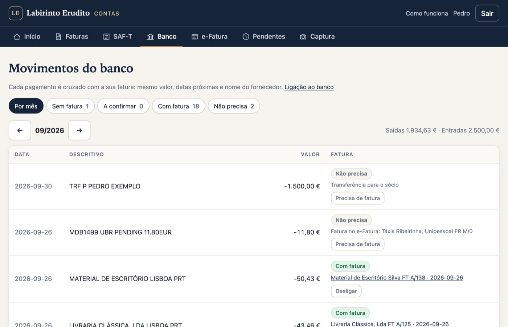Click the Saídas and Entradas totals text
Viewport: 508px width, 327px height.
point(442,130)
